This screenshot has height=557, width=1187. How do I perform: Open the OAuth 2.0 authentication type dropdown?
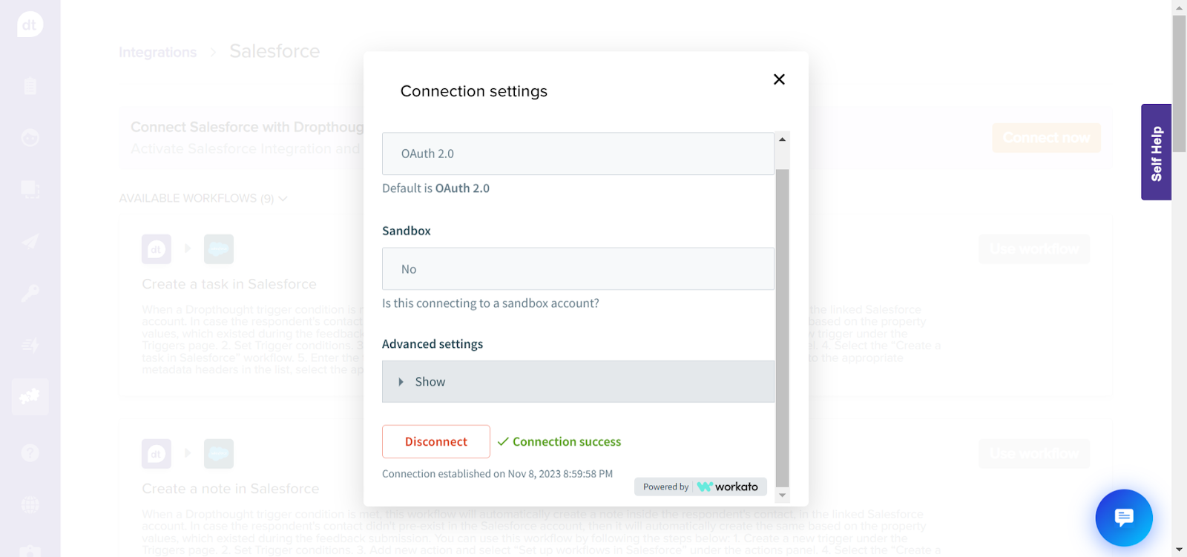(x=577, y=154)
